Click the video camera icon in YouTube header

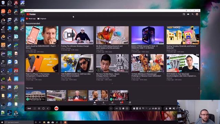(188, 14)
